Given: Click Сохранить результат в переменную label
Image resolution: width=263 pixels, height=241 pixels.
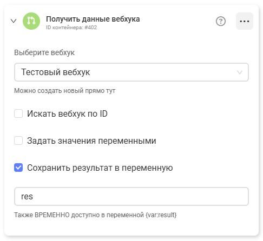Looking at the screenshot, I should click(x=100, y=168).
